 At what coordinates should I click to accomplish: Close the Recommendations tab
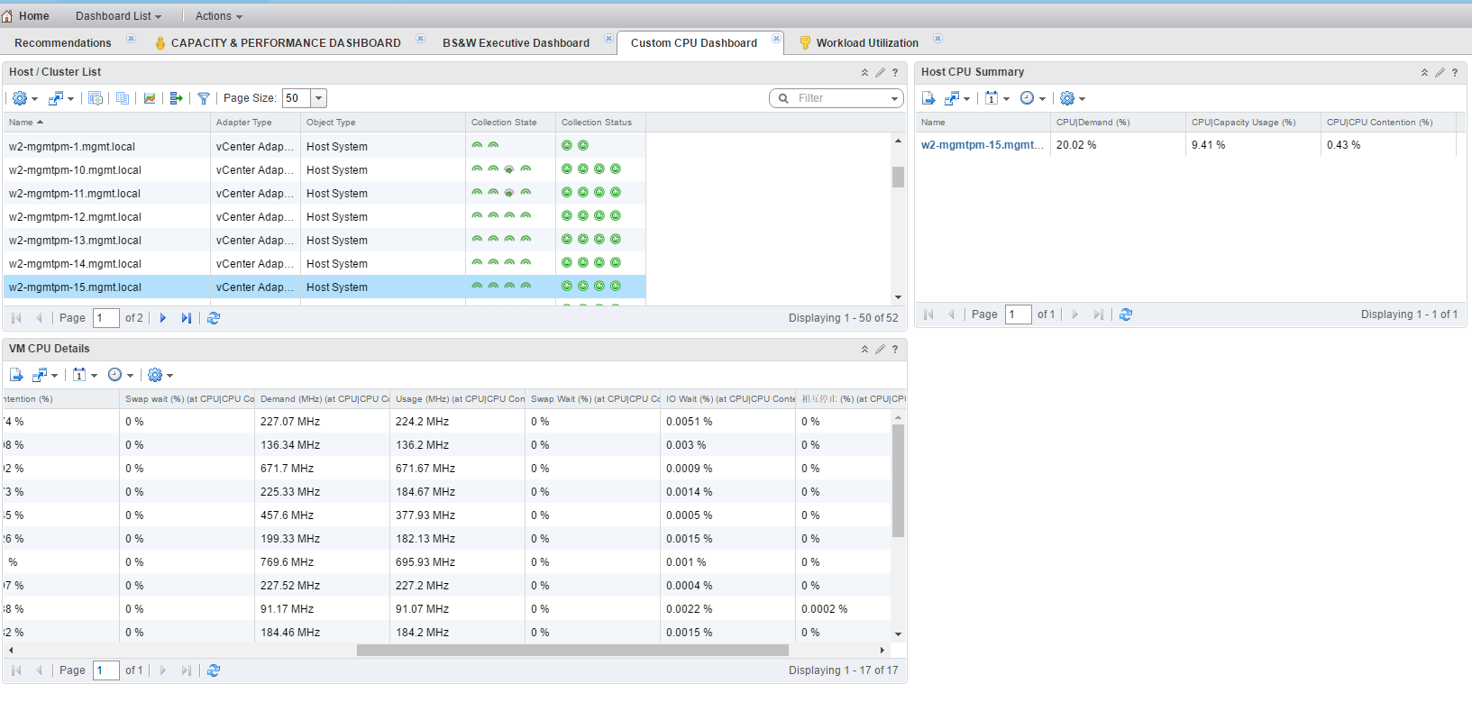[x=131, y=39]
